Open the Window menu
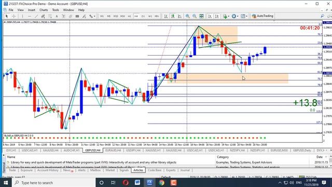The image size is (332, 187). [68, 10]
